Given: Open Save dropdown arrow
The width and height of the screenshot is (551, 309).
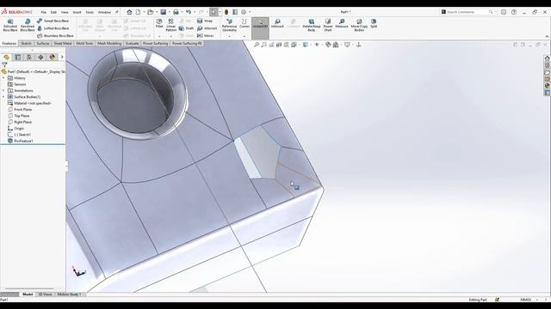Looking at the screenshot, I should point(169,12).
